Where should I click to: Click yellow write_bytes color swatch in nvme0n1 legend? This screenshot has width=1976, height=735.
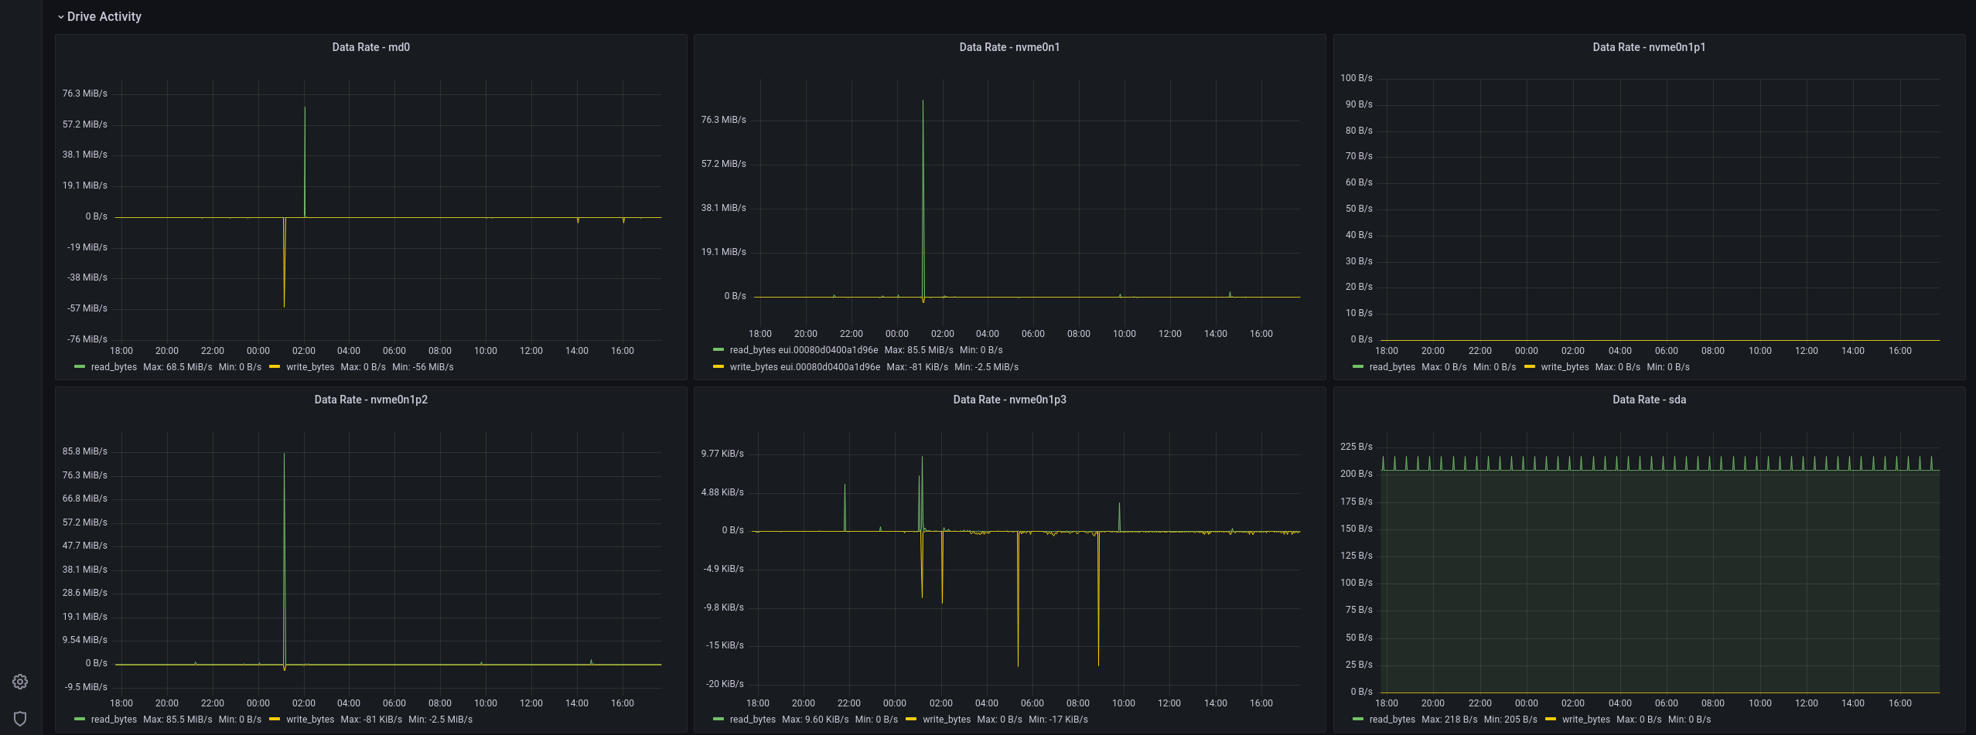click(x=718, y=367)
